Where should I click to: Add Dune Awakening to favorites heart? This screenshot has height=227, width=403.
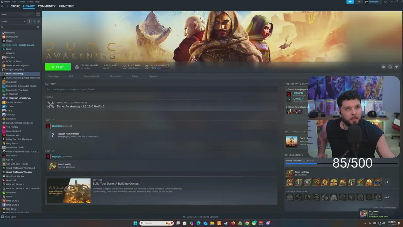pos(396,67)
